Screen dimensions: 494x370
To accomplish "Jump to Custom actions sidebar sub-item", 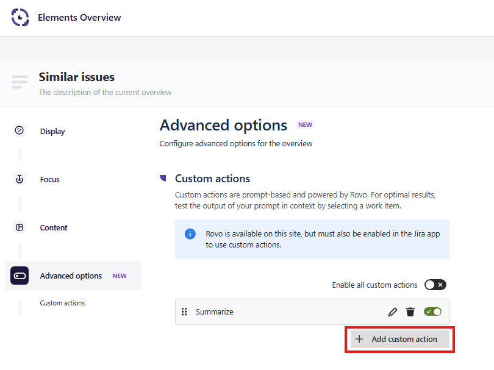I will click(62, 303).
